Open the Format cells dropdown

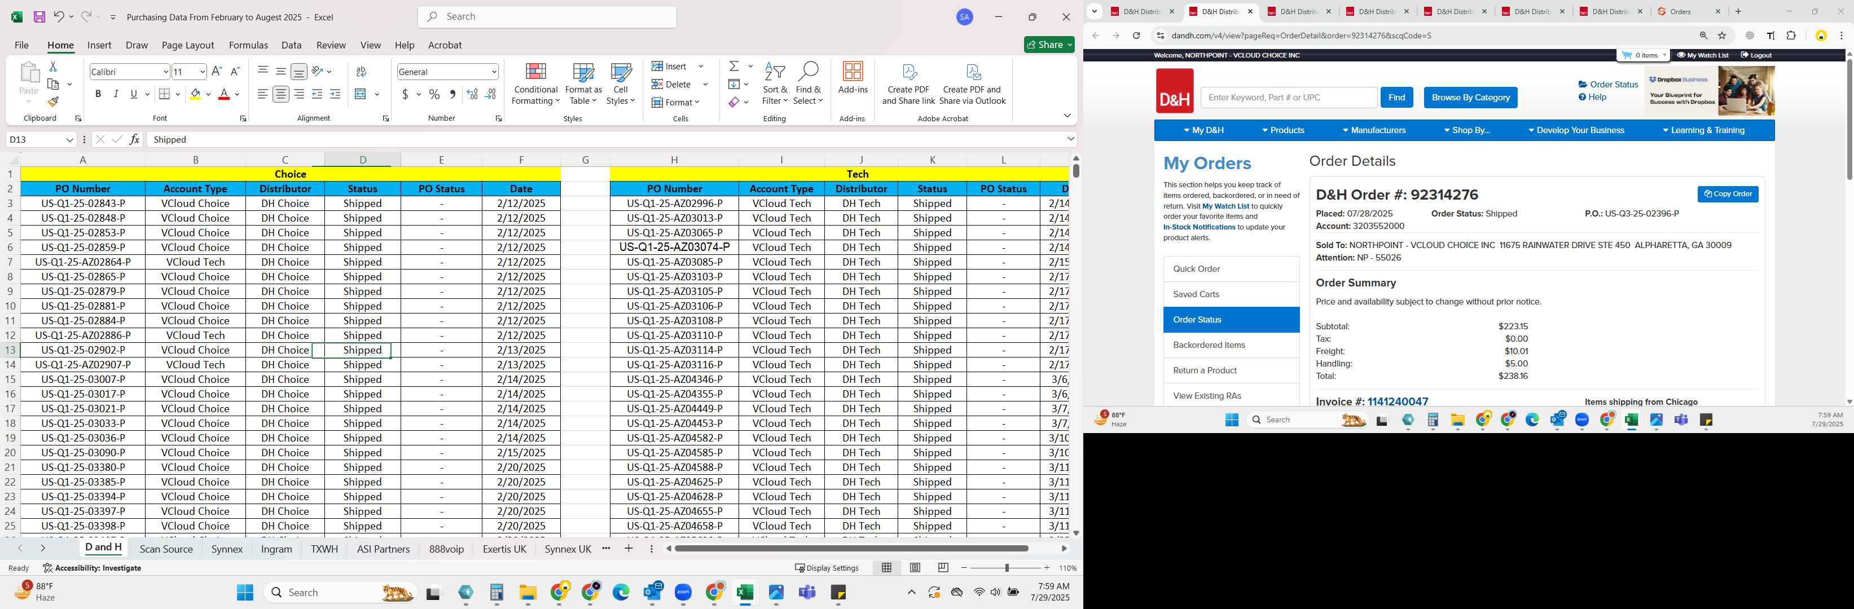(x=676, y=102)
